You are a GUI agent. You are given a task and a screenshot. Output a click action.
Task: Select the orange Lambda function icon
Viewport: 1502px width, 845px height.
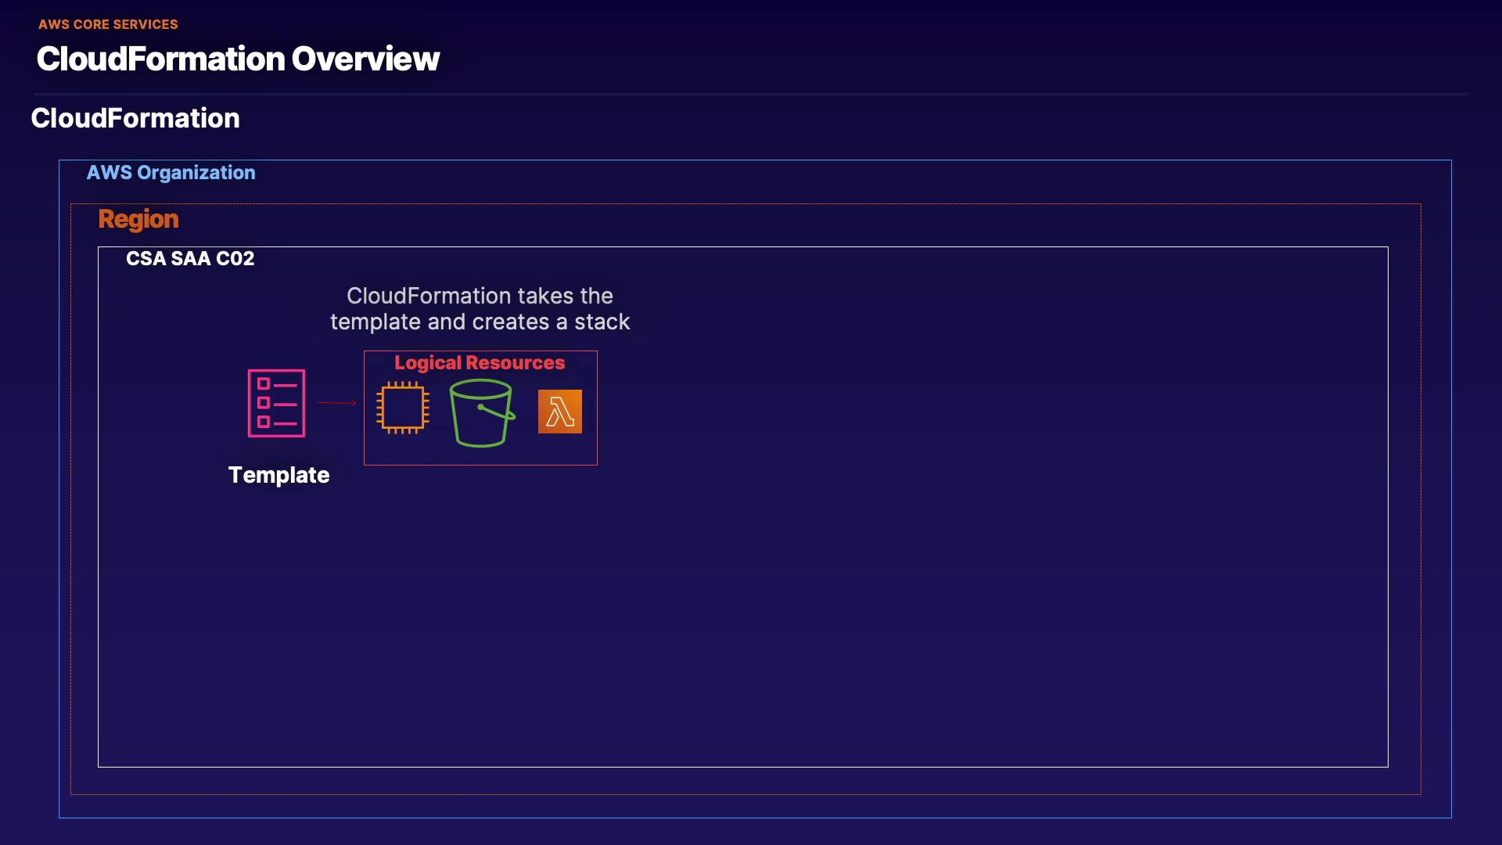tap(560, 412)
